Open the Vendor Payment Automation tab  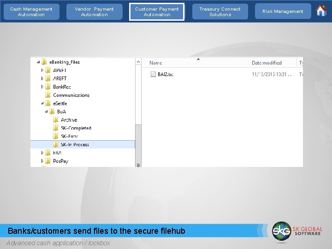94,12
